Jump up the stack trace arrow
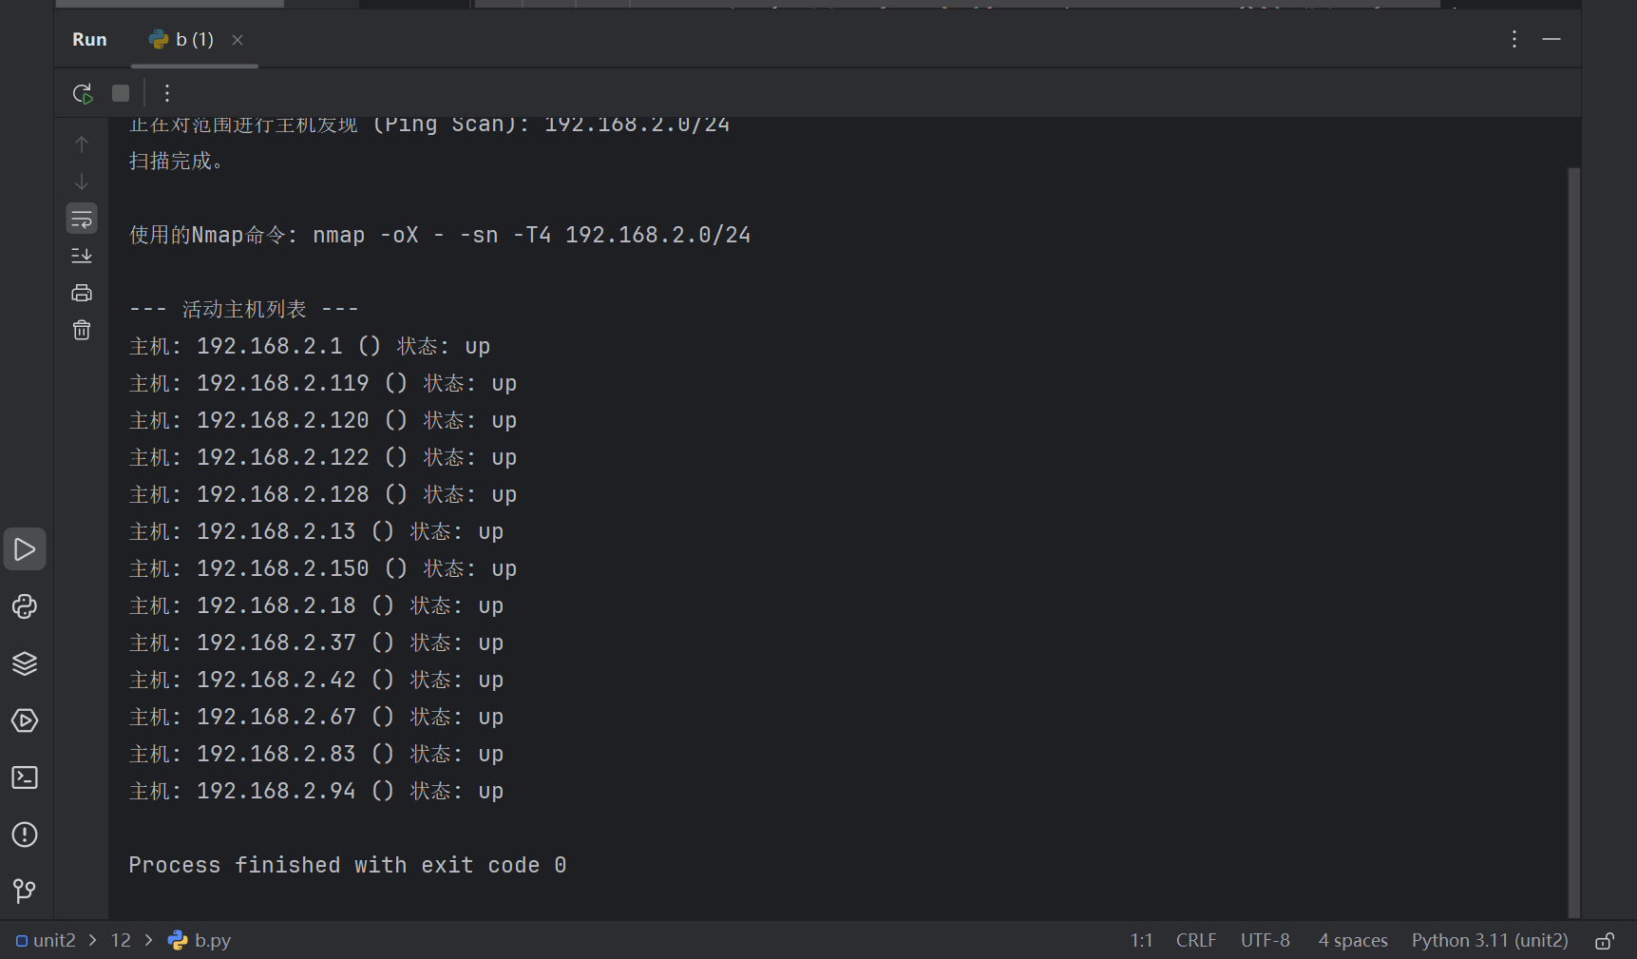The image size is (1637, 959). 82,144
